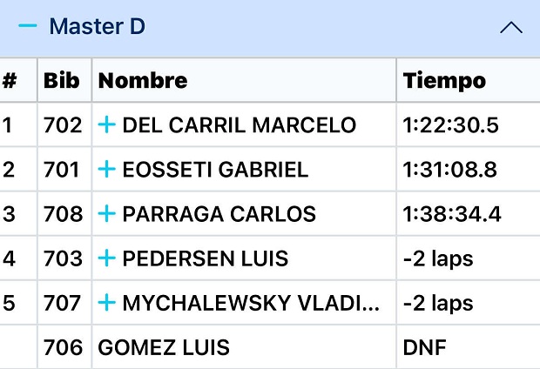The width and height of the screenshot is (540, 369).
Task: Click the Bib column header
Action: (62, 81)
